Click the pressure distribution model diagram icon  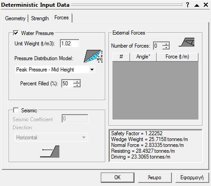(x=93, y=56)
